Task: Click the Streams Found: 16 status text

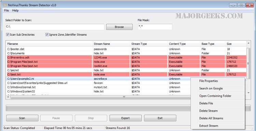Action: pyautogui.click(x=118, y=128)
